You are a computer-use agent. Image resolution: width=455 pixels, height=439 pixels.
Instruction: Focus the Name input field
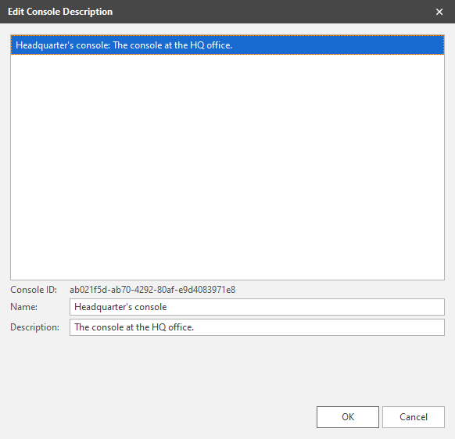pos(256,307)
